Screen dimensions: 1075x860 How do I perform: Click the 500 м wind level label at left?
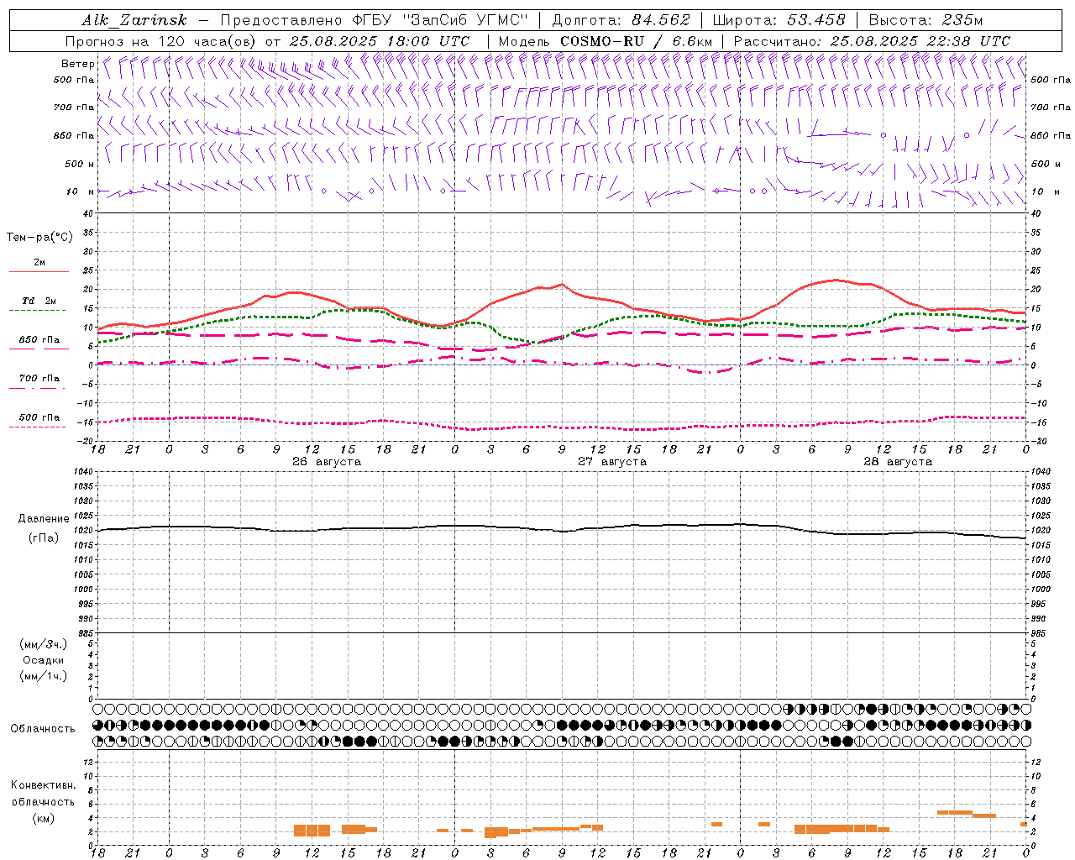tap(80, 164)
